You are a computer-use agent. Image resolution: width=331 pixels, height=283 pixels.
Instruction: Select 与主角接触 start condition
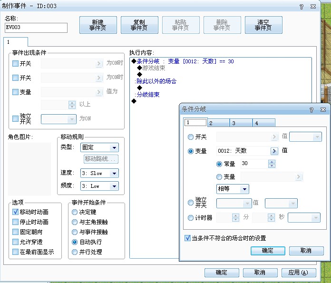pos(75,222)
